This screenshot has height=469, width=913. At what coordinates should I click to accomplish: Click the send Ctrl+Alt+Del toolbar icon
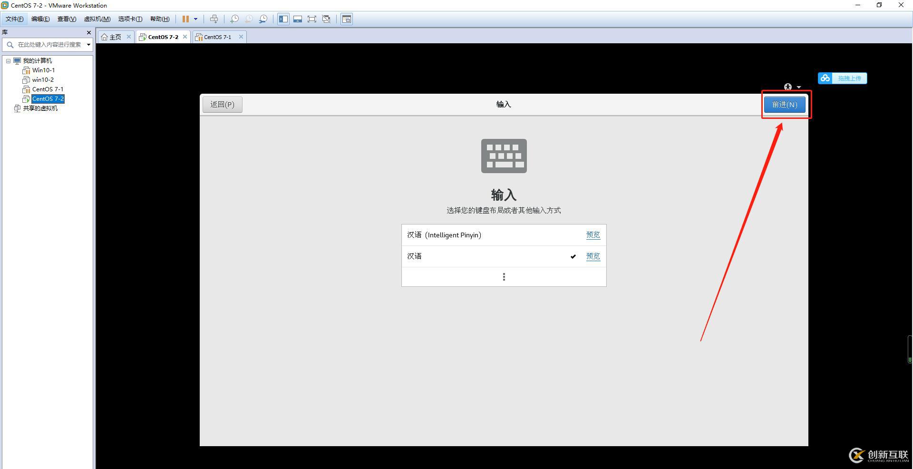tap(214, 19)
